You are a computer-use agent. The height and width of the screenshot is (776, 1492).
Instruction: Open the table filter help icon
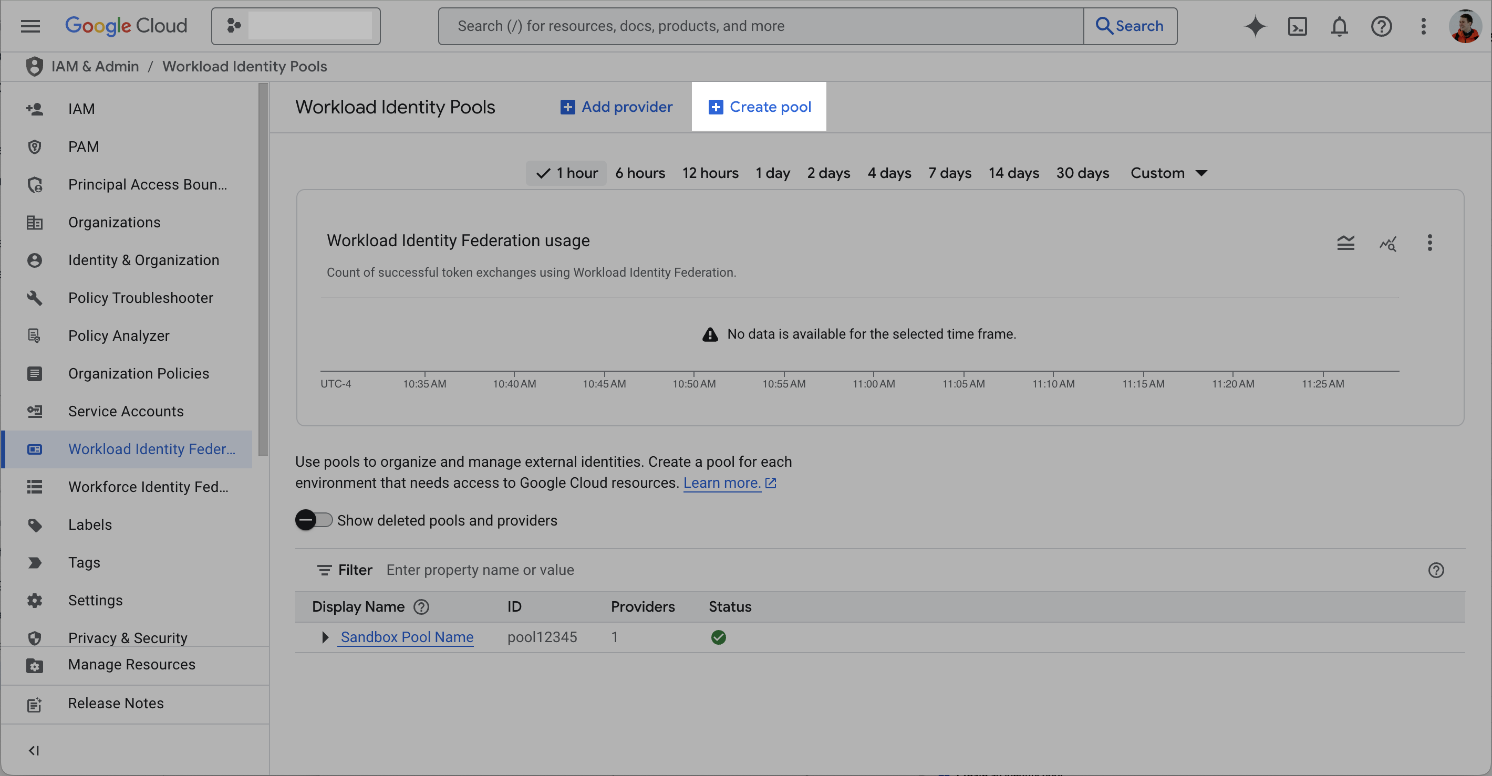1436,570
